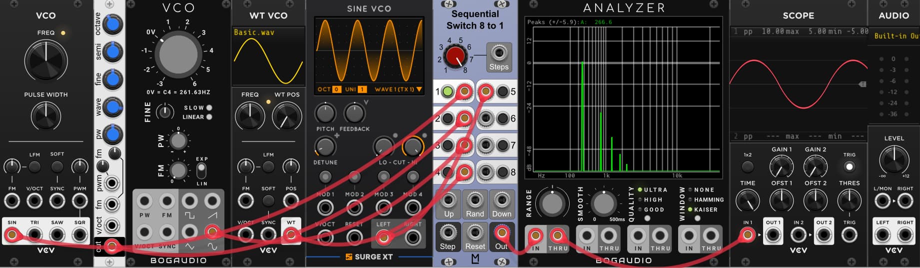Click the first THRU jack on Analyzer
This screenshot has height=268, width=920.
click(x=558, y=235)
